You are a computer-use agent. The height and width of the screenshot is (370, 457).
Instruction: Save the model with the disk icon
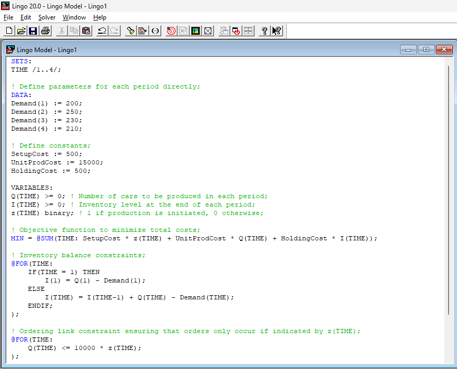[x=33, y=31]
